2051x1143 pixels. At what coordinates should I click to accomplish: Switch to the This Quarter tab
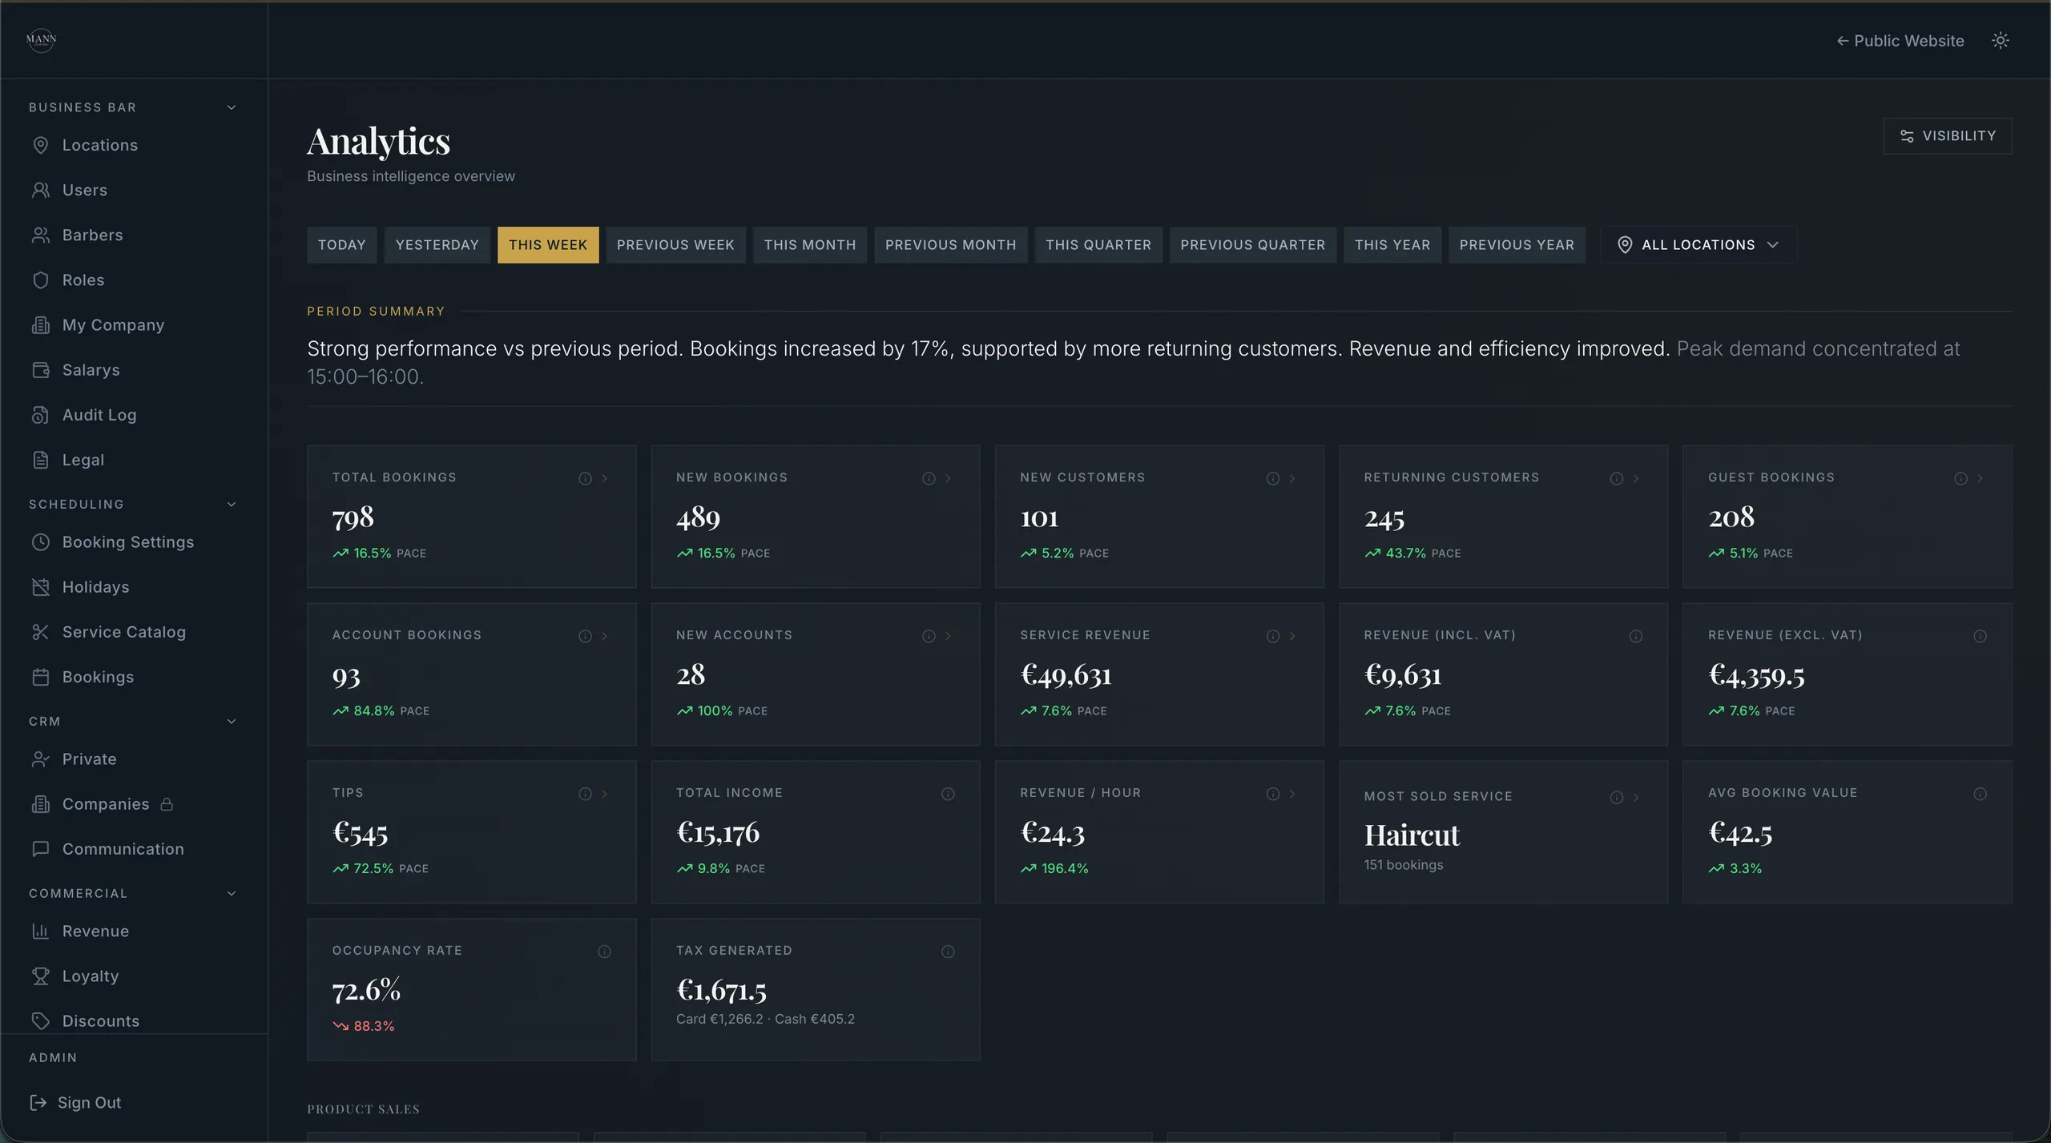[1098, 245]
